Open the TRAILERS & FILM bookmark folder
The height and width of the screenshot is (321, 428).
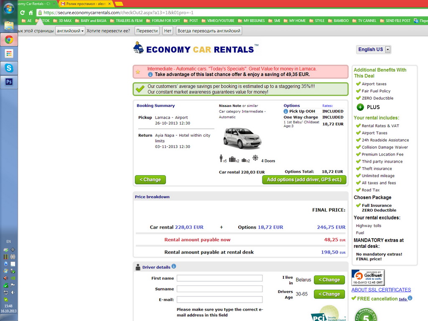click(126, 20)
